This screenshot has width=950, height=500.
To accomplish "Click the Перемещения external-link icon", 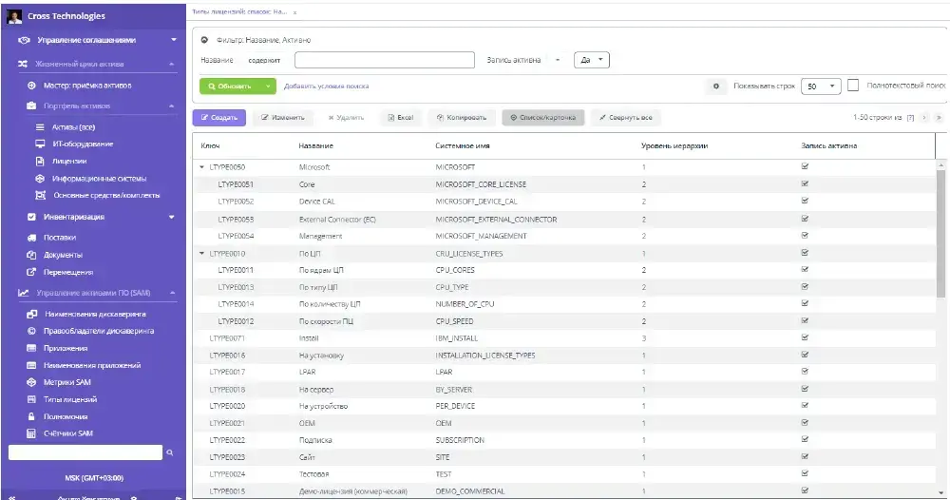I will [x=31, y=272].
